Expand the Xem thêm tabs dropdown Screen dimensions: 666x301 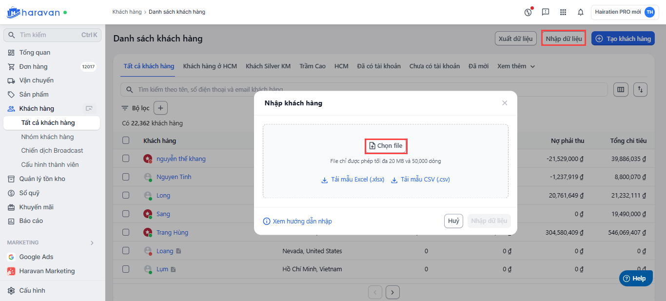tap(516, 66)
